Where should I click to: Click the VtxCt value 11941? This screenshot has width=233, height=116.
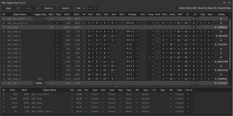(14, 99)
